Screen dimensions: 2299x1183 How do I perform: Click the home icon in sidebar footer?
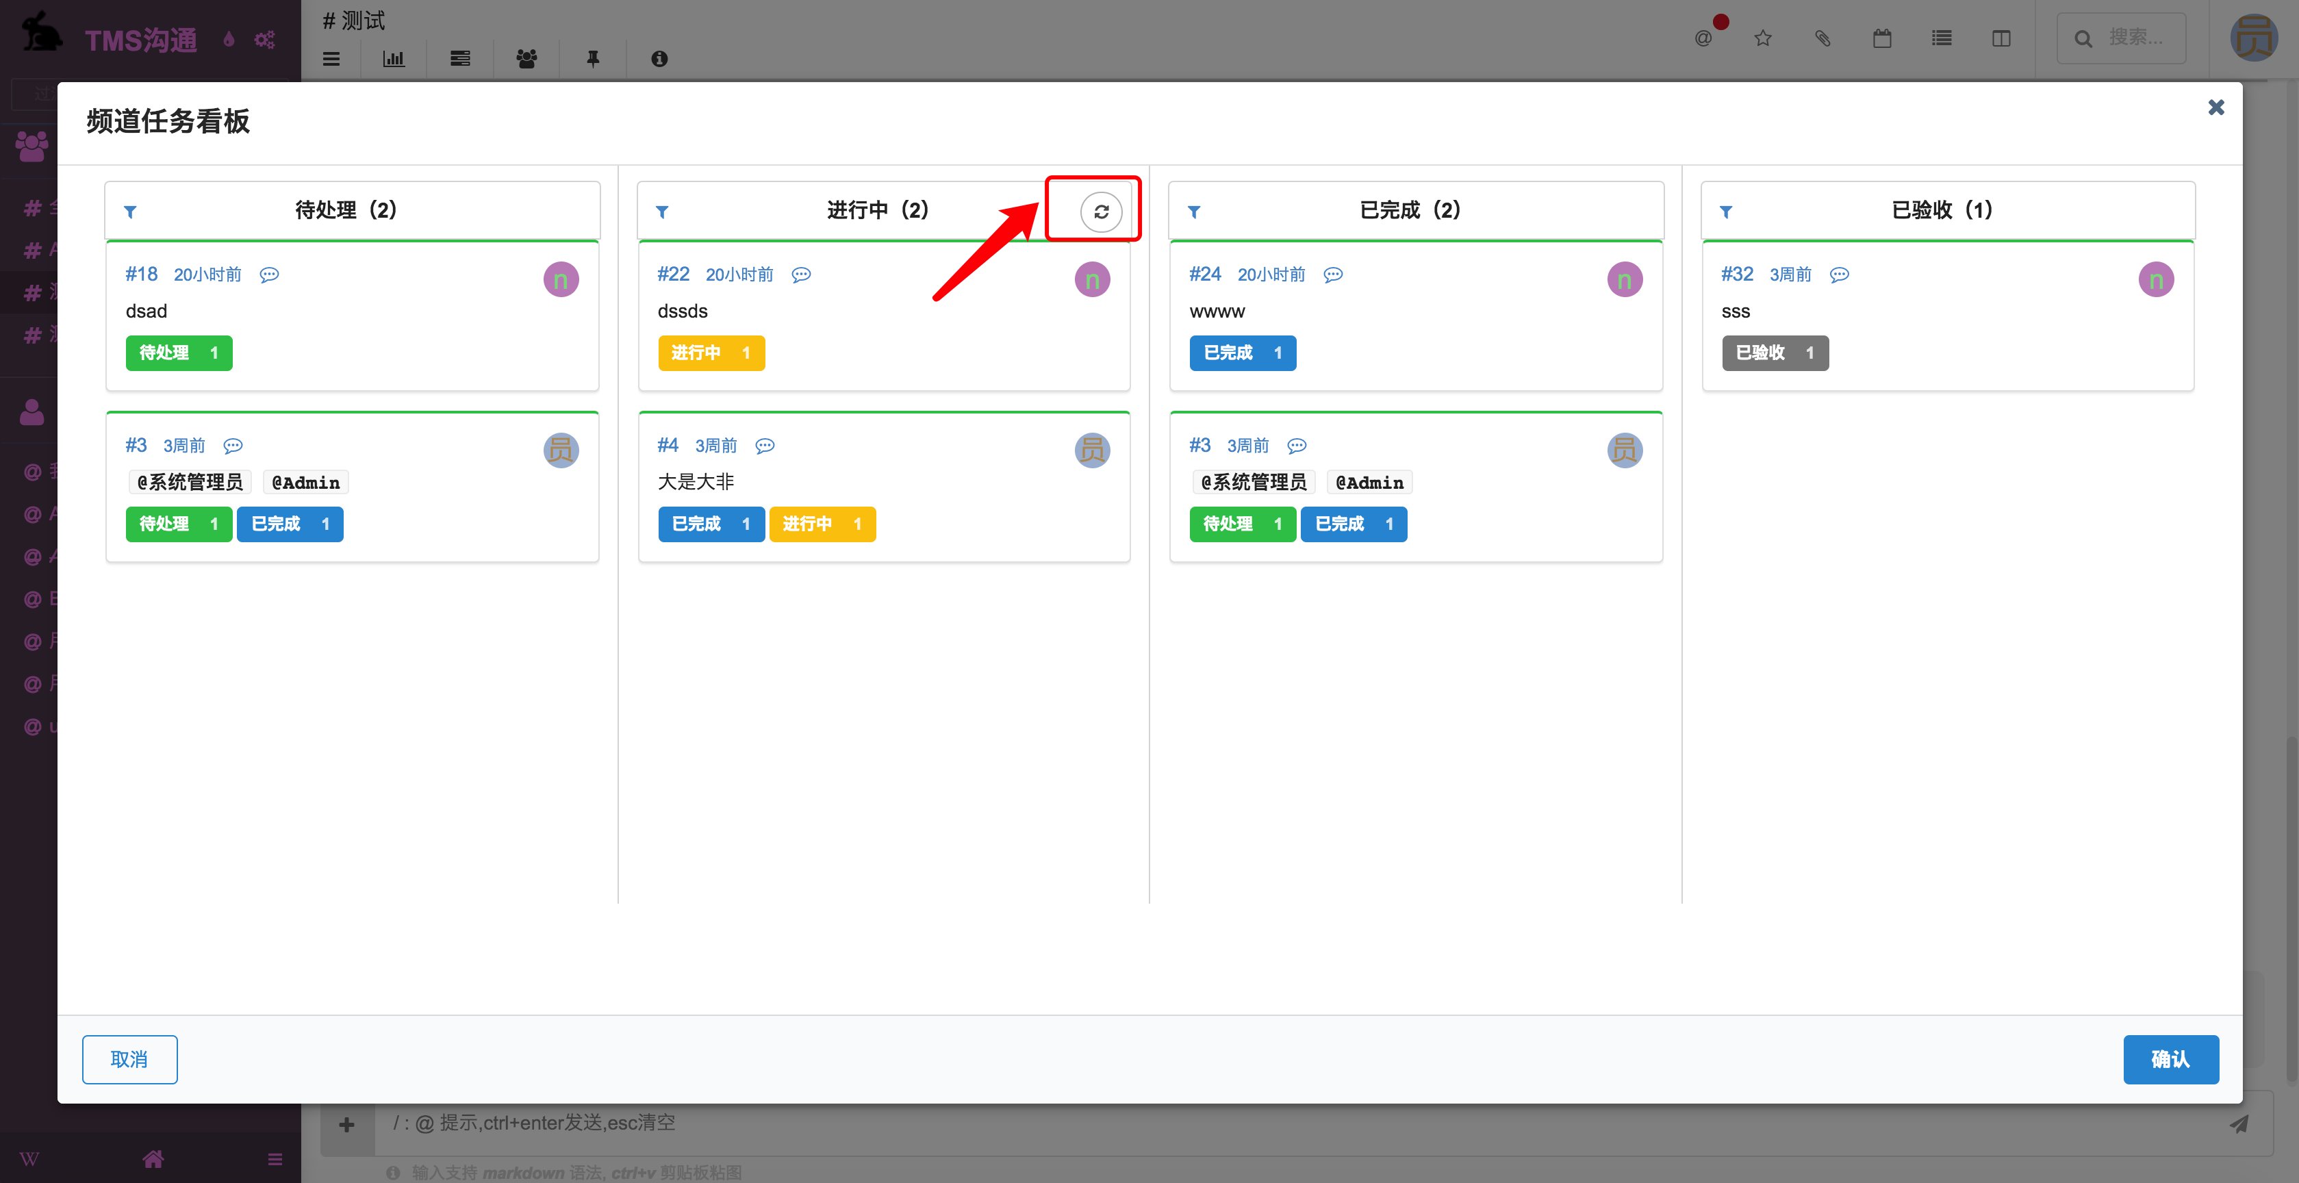[x=153, y=1159]
